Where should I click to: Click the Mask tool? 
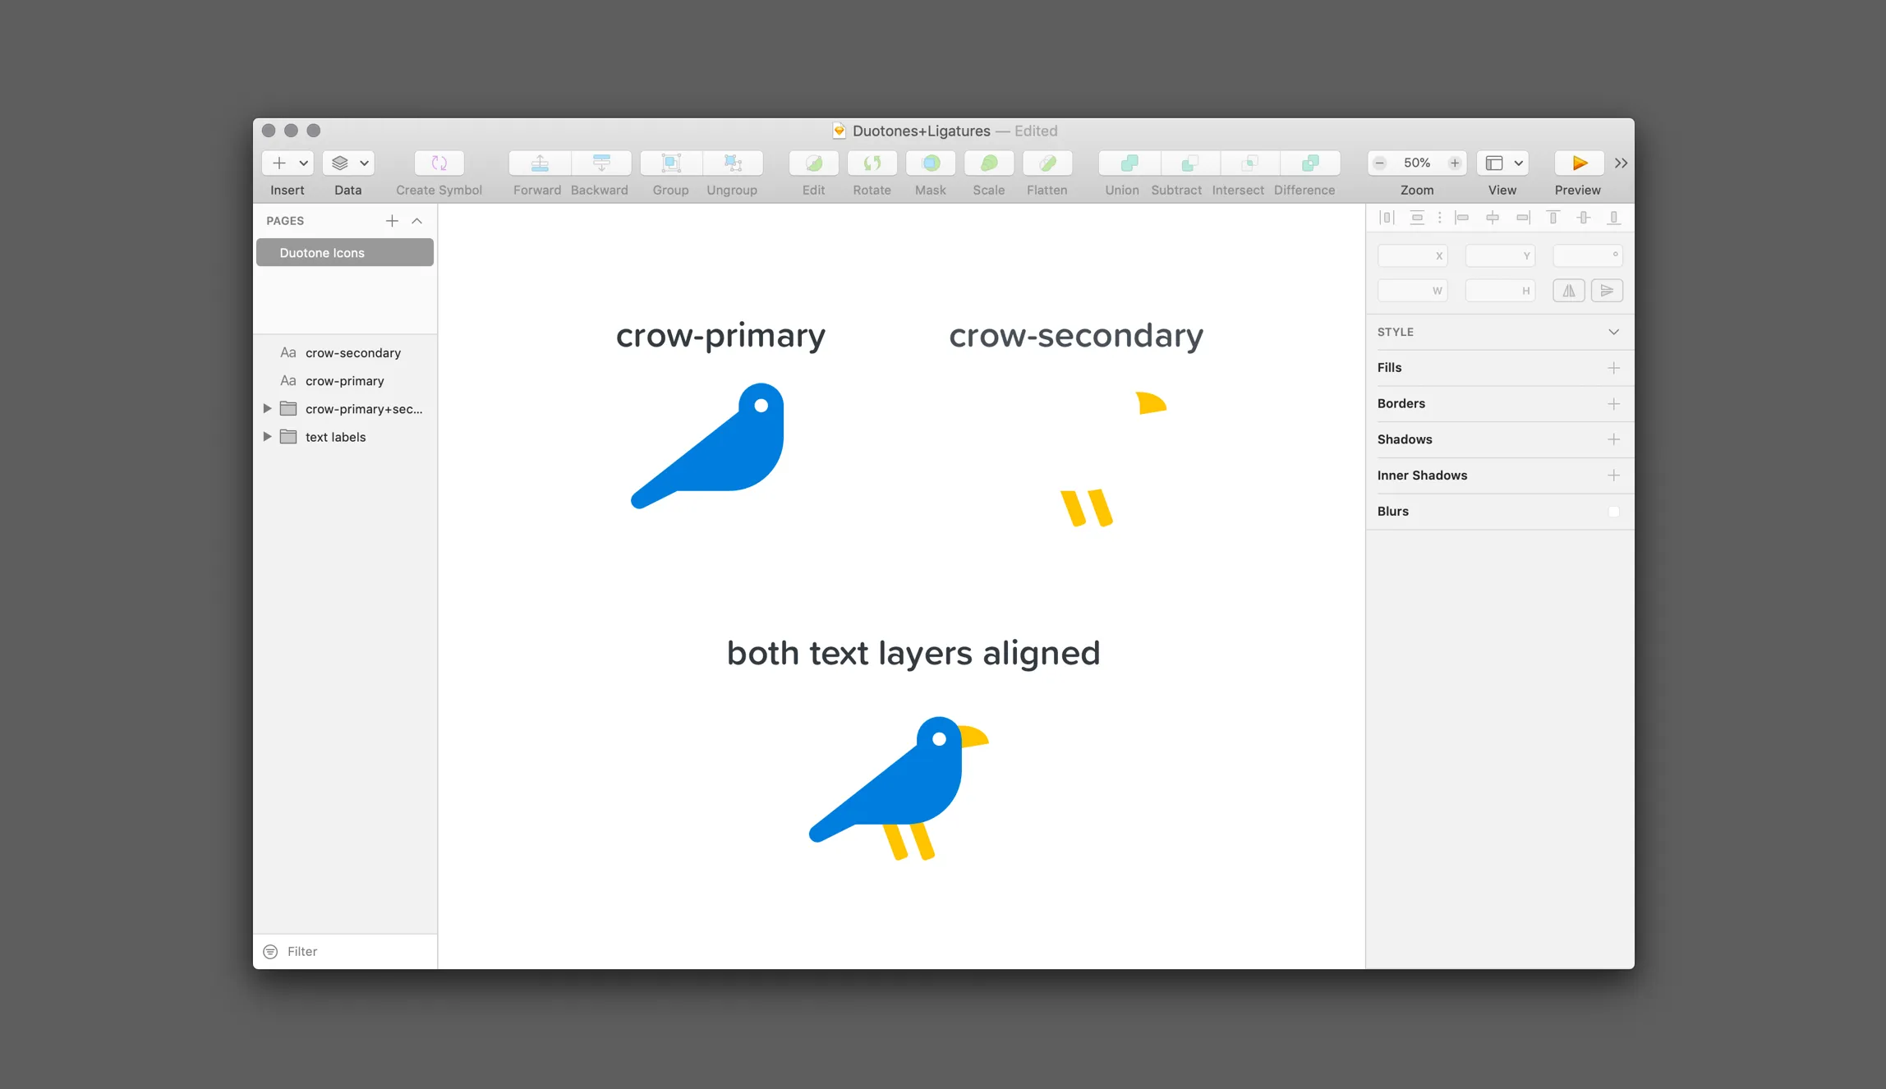click(930, 163)
